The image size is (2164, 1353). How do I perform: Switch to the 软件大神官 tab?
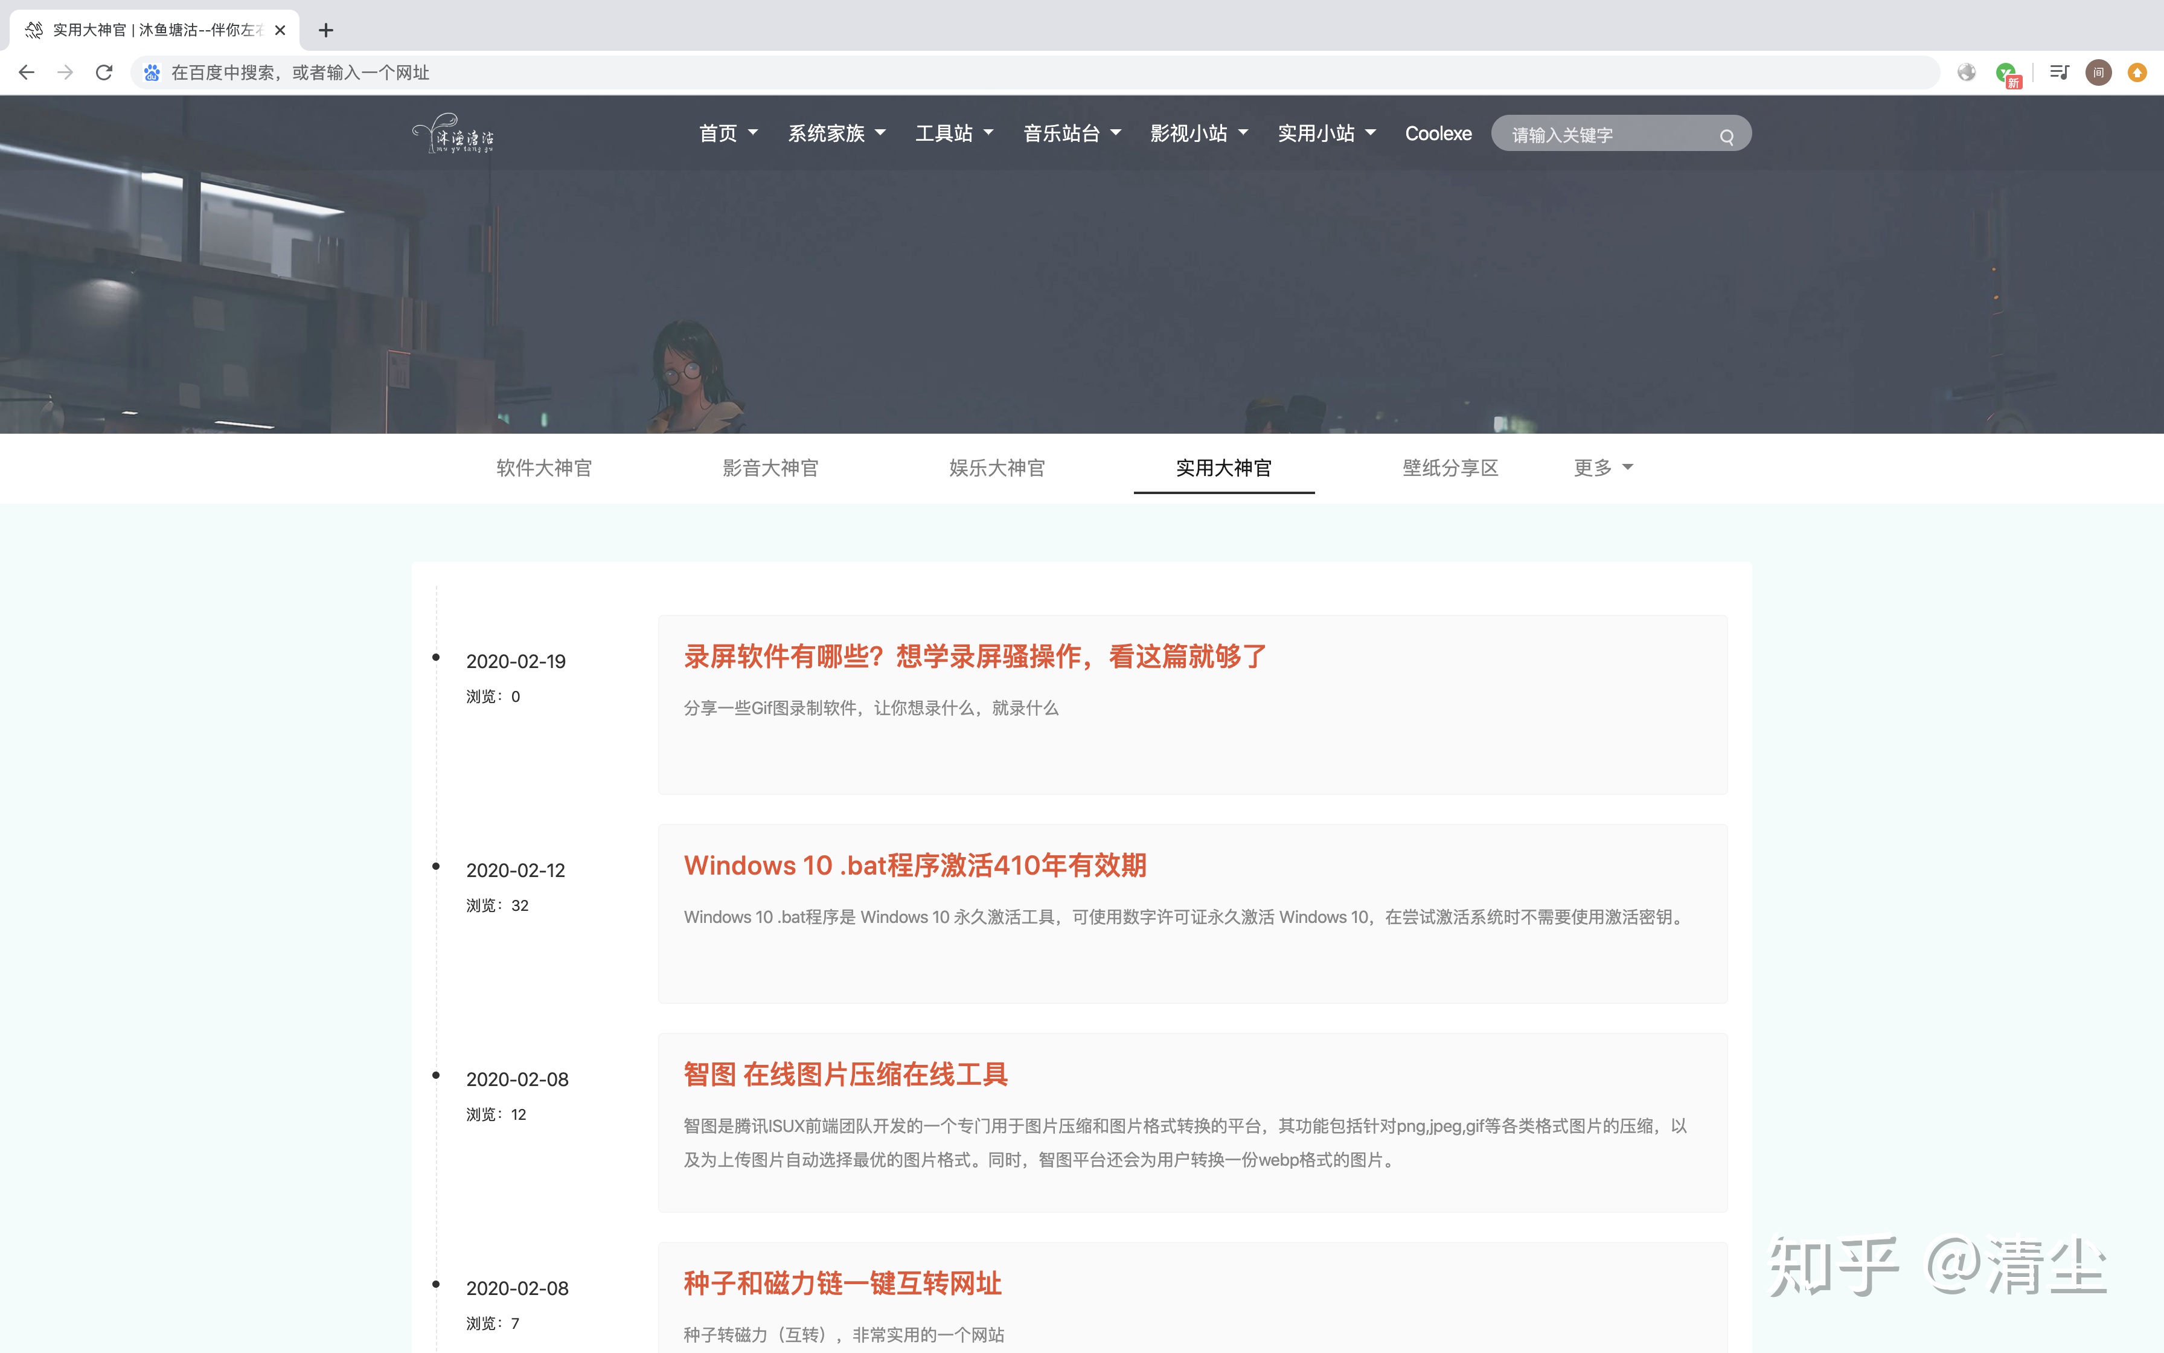click(543, 467)
